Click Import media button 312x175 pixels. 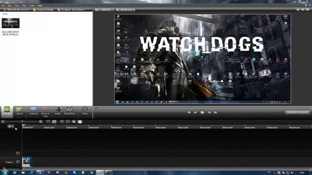coord(43,10)
